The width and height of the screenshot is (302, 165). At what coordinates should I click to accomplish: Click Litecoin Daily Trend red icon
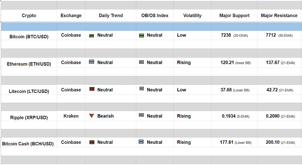coord(91,89)
